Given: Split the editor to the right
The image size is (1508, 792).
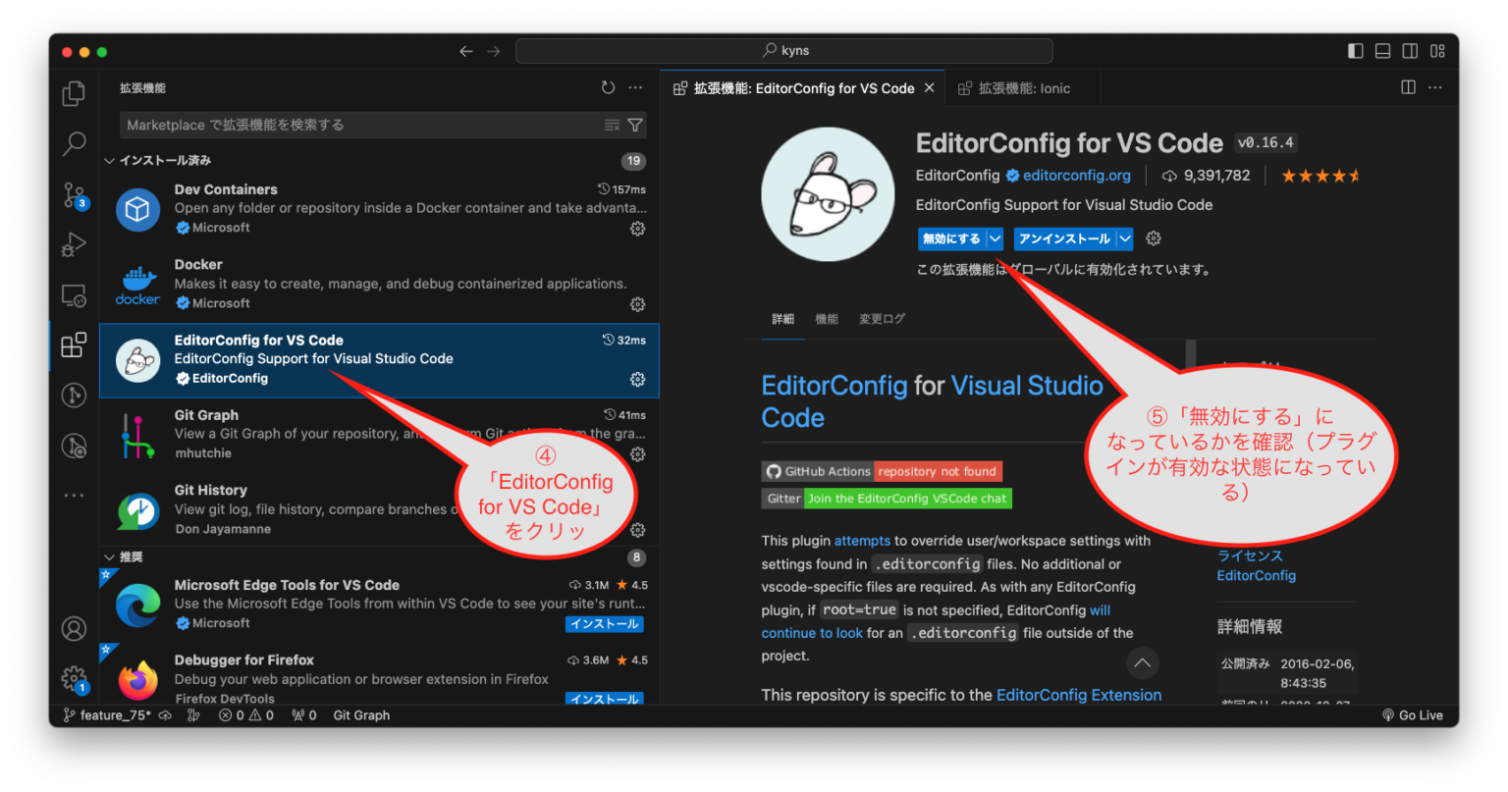Looking at the screenshot, I should [x=1408, y=87].
